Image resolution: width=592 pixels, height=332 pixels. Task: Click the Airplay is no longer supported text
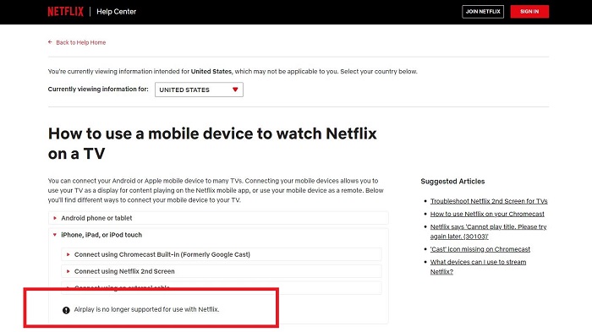(146, 309)
